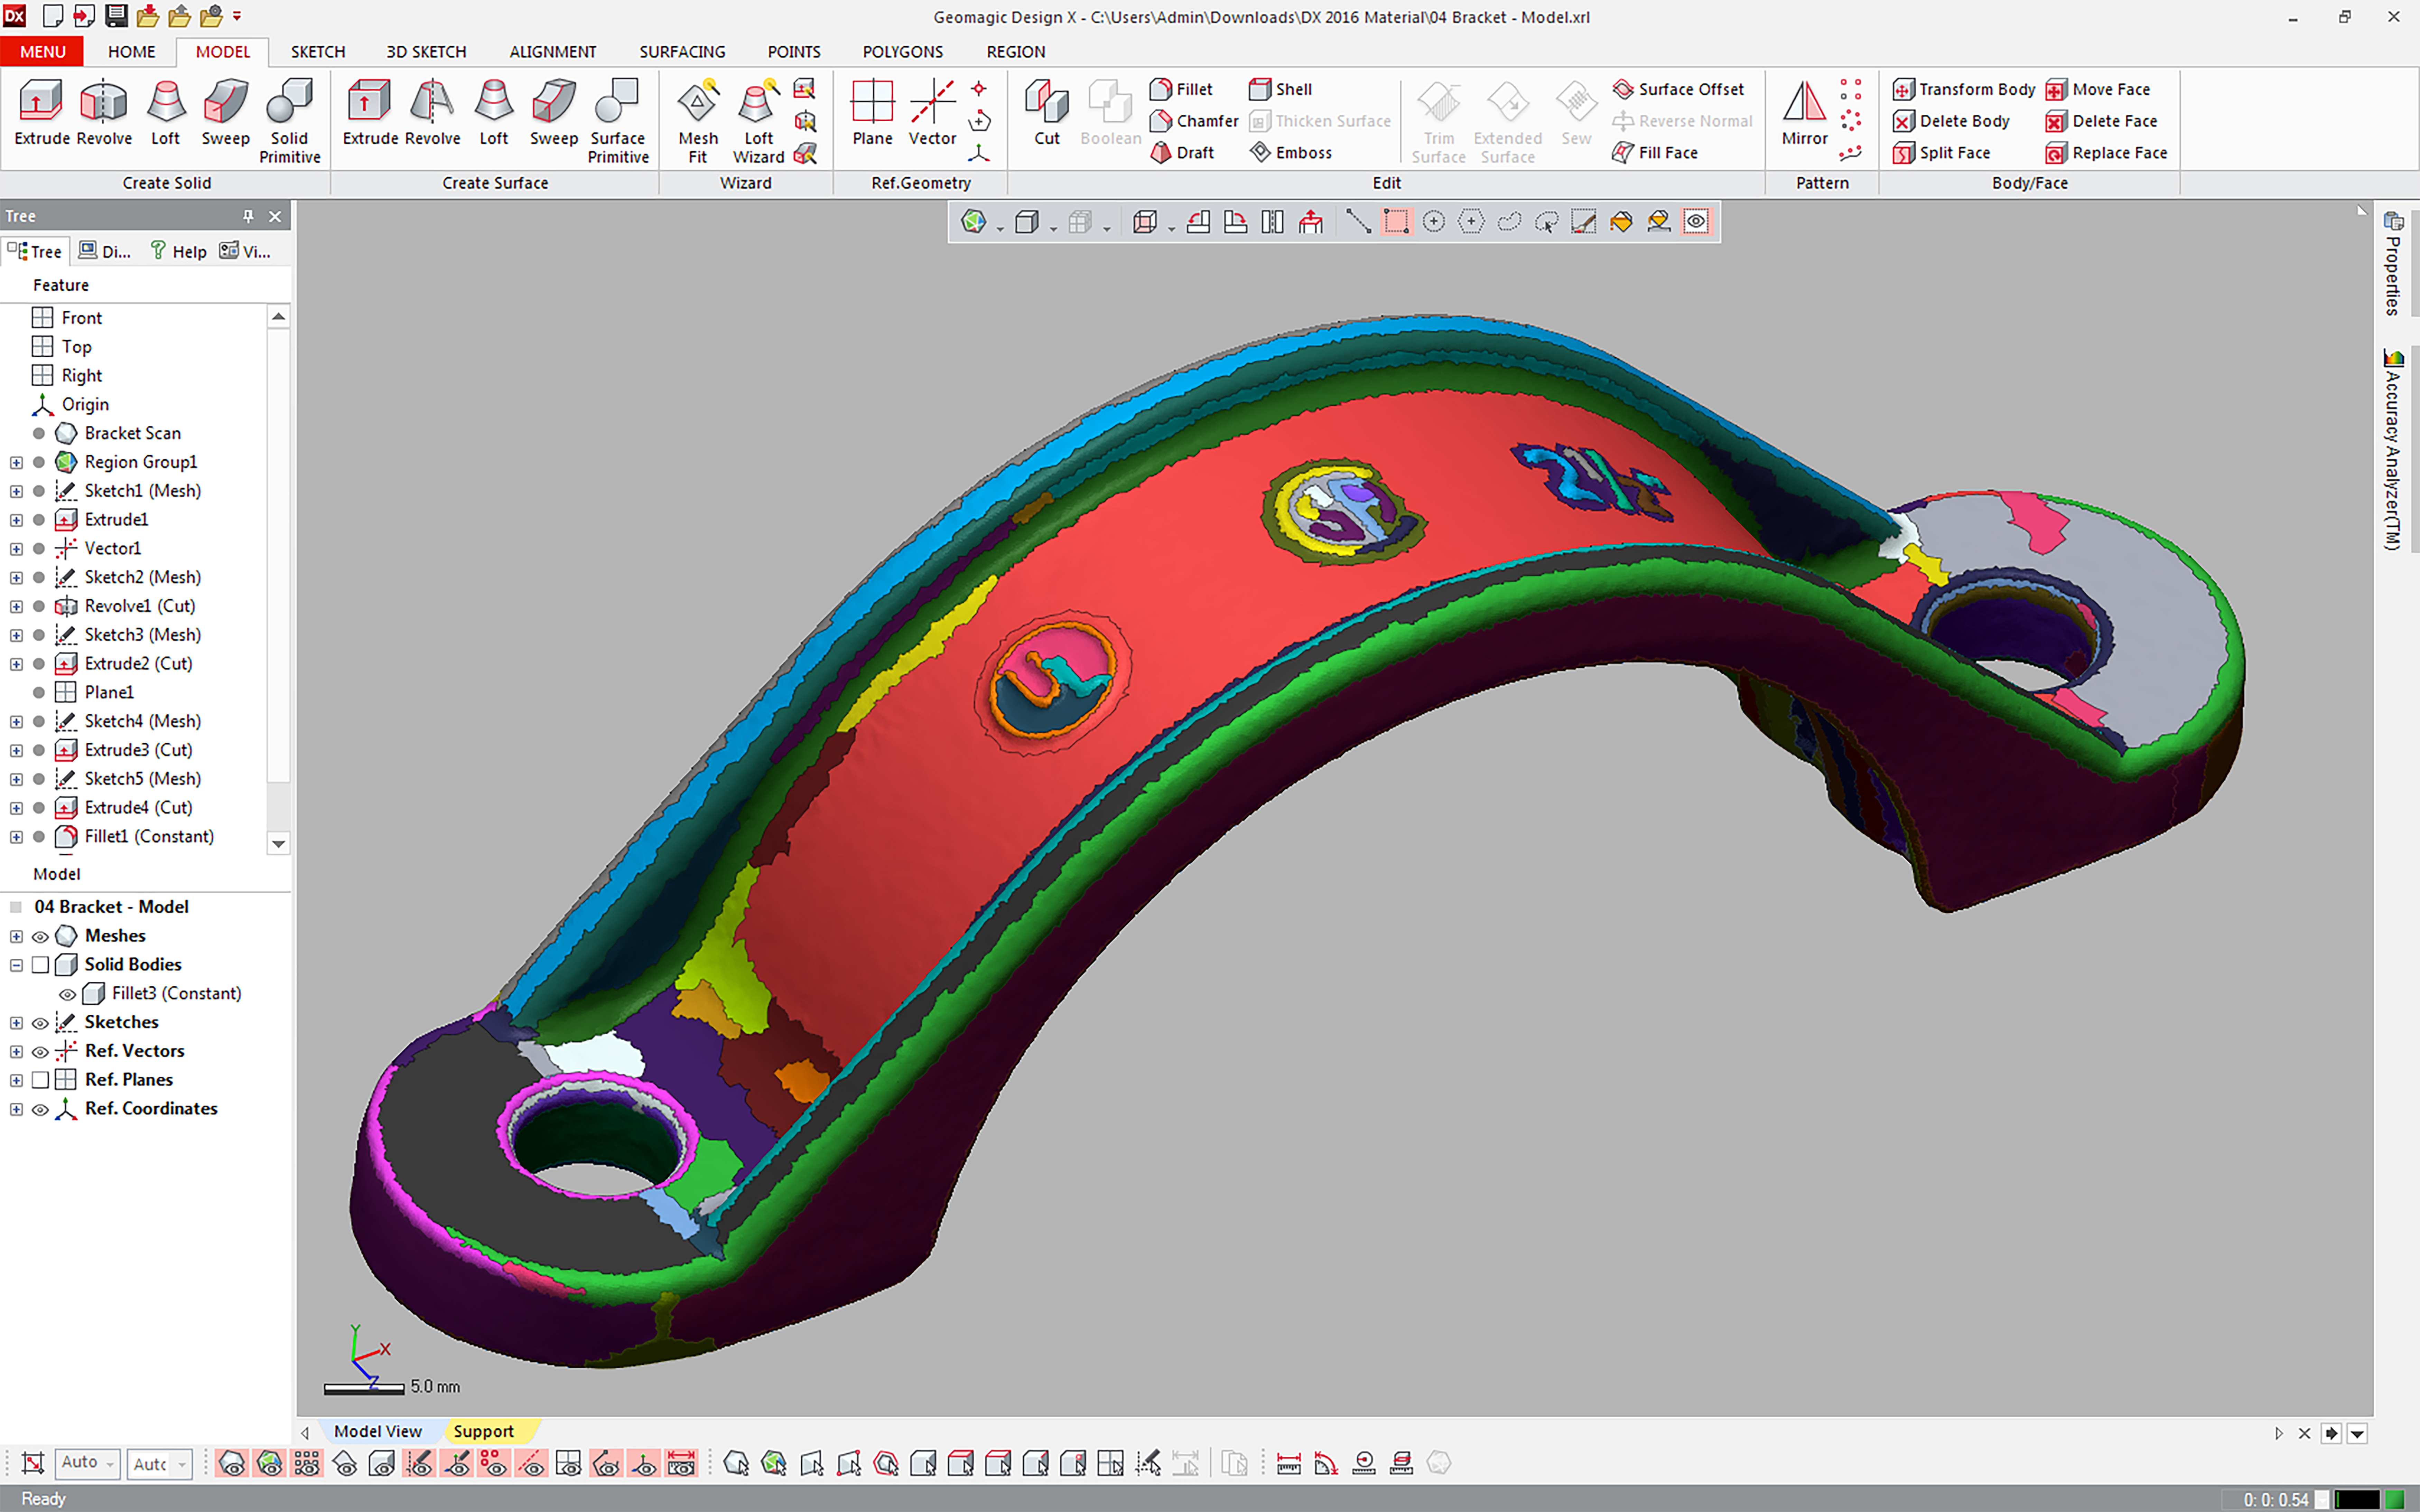
Task: Click the Surface Revolve tool icon
Action: coord(432,112)
